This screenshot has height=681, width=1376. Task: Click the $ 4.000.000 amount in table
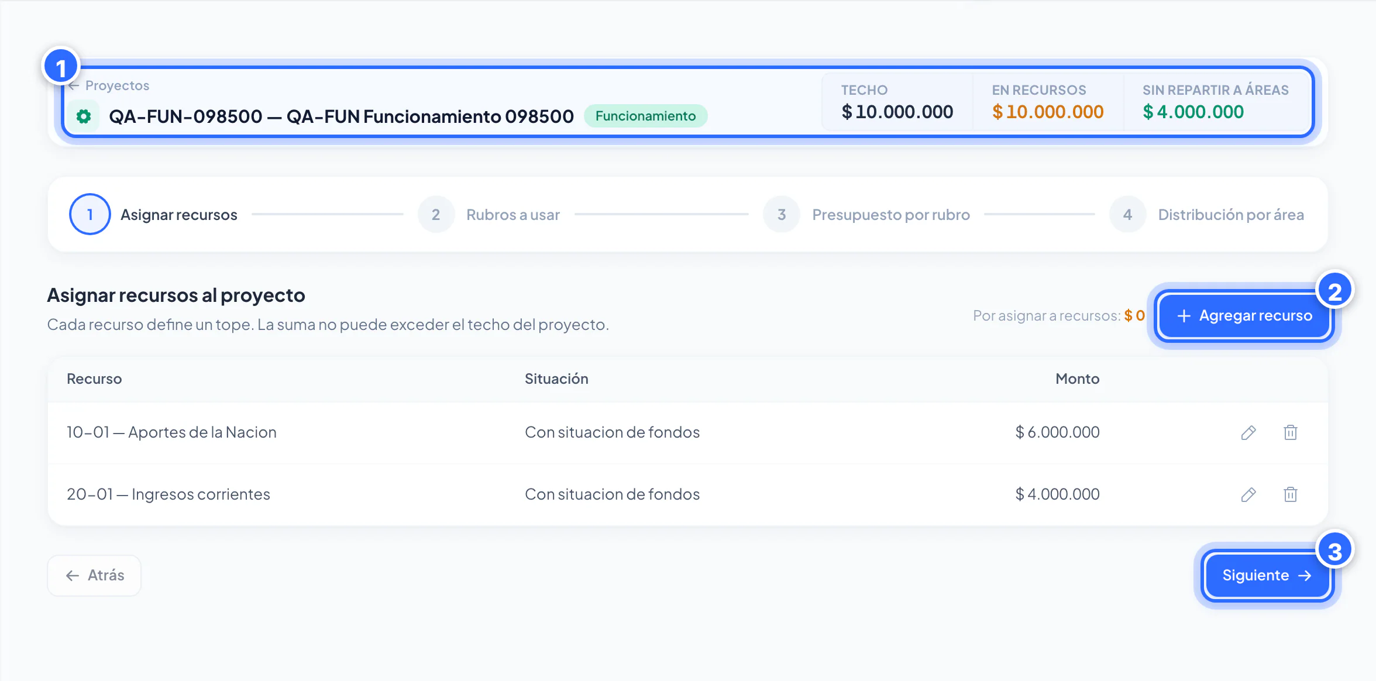1057,494
